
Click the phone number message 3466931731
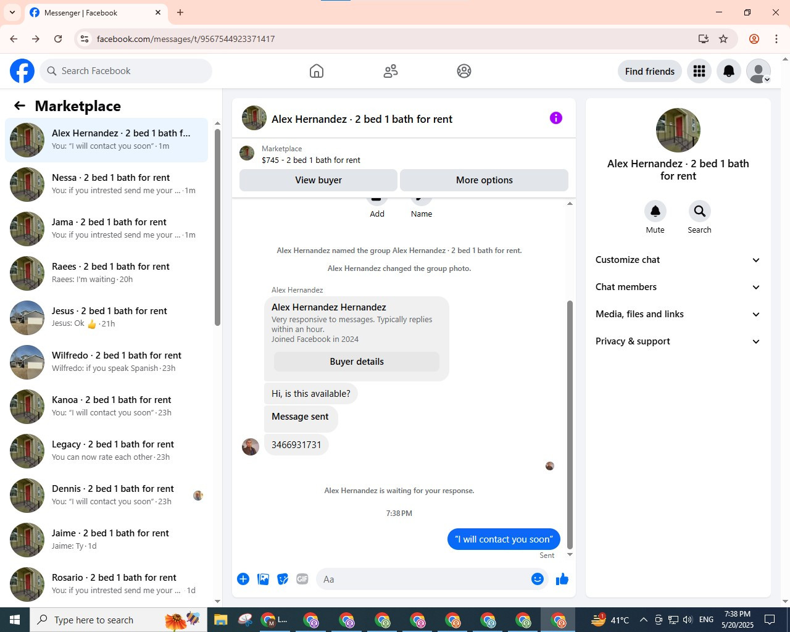296,445
